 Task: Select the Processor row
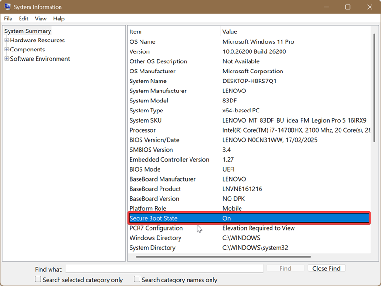pyautogui.click(x=249, y=130)
